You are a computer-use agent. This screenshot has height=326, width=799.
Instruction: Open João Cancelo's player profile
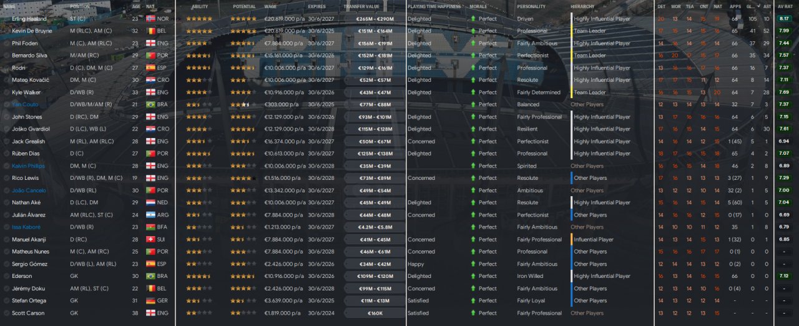pyautogui.click(x=28, y=190)
